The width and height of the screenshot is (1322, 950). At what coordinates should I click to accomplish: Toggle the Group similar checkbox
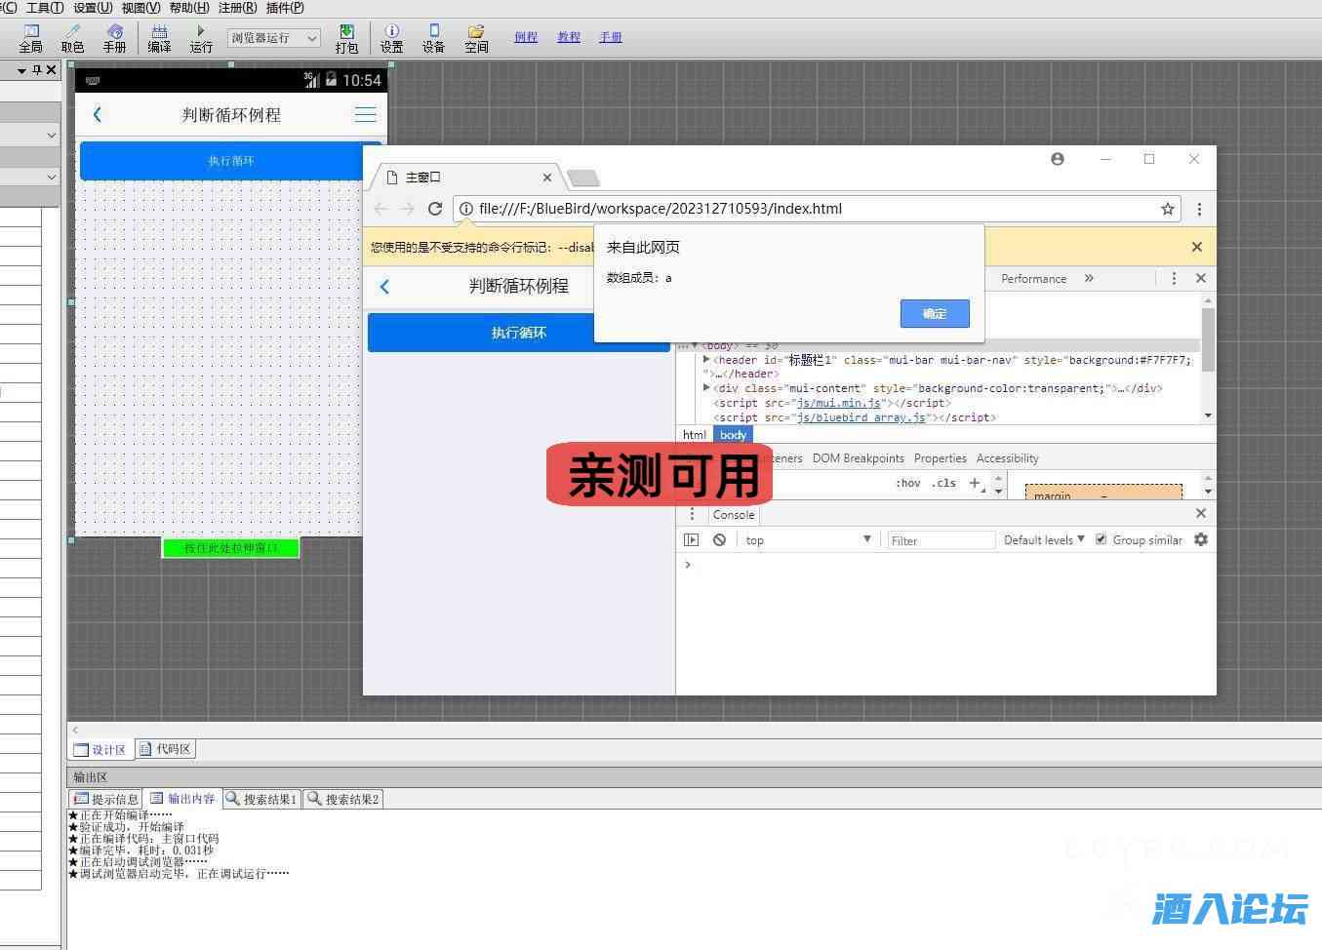(1101, 539)
